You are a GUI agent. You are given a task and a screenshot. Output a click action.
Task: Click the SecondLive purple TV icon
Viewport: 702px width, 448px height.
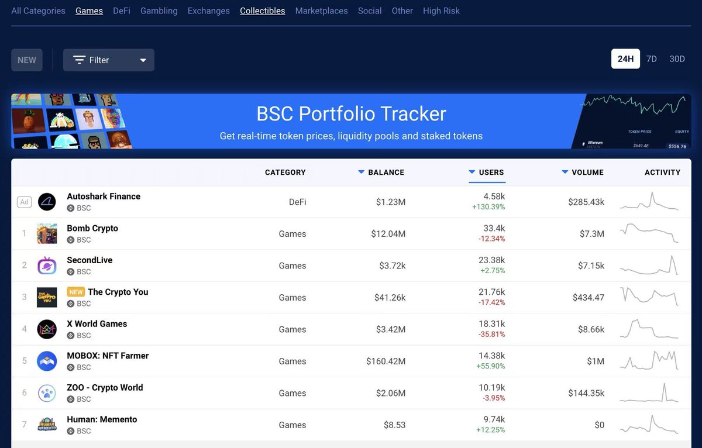(47, 266)
